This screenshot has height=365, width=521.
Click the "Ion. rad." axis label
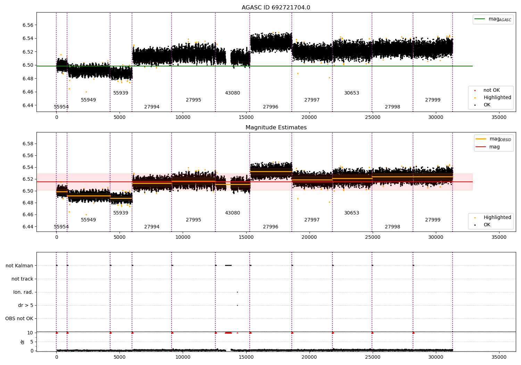point(23,292)
